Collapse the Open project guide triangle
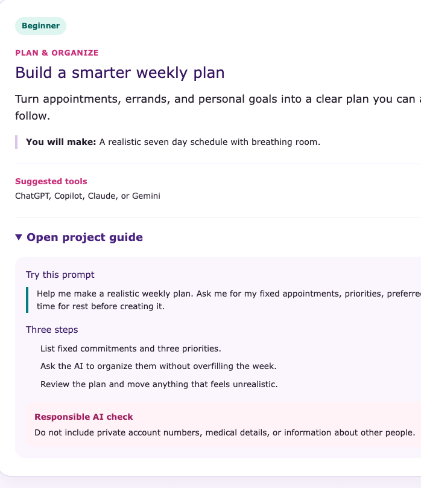The width and height of the screenshot is (421, 488). (x=19, y=237)
